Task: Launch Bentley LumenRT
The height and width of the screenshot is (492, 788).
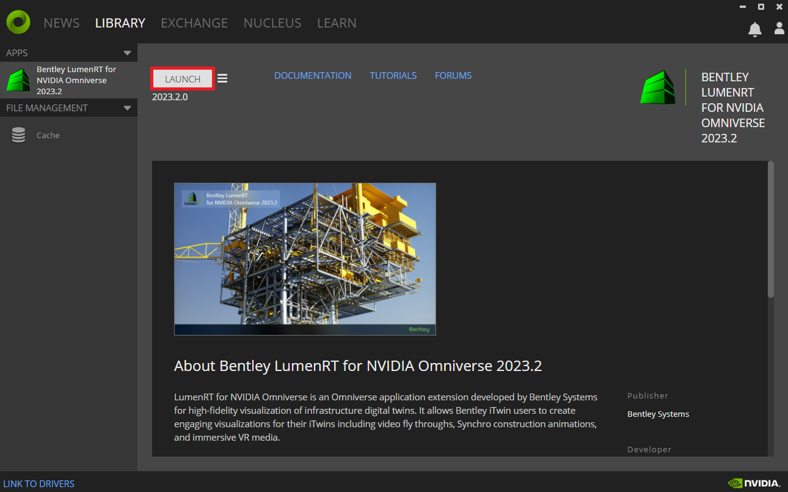Action: pyautogui.click(x=183, y=79)
